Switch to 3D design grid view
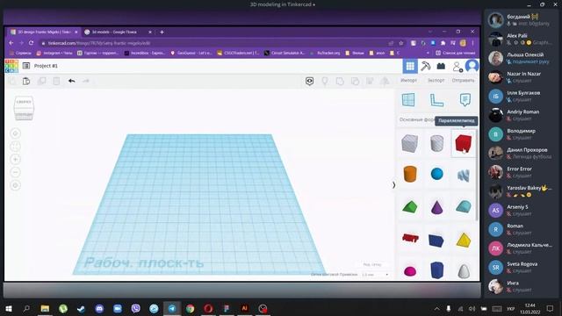 pos(410,66)
